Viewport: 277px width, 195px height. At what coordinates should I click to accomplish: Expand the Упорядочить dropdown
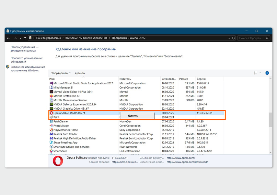click(61, 73)
